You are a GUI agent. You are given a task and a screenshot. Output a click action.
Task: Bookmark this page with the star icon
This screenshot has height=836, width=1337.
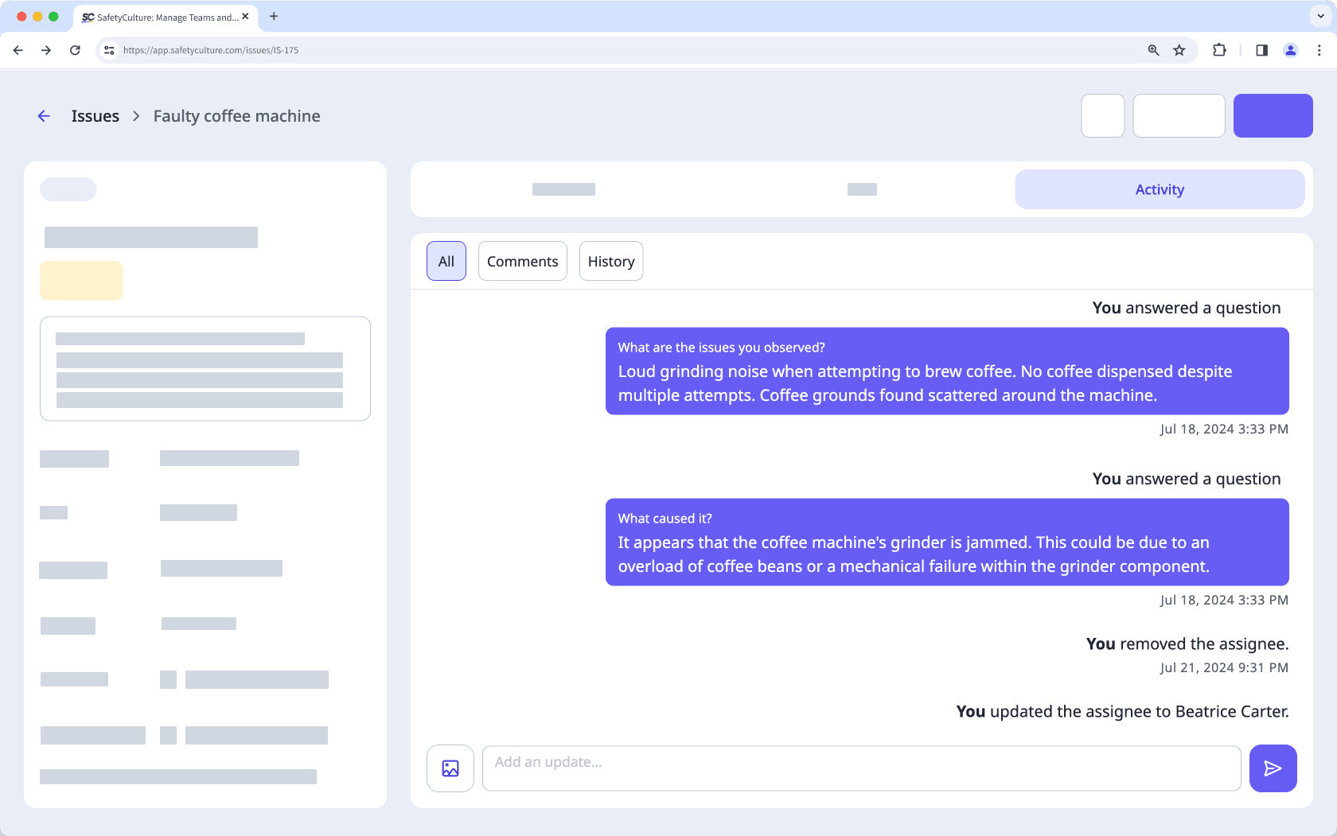pyautogui.click(x=1179, y=50)
